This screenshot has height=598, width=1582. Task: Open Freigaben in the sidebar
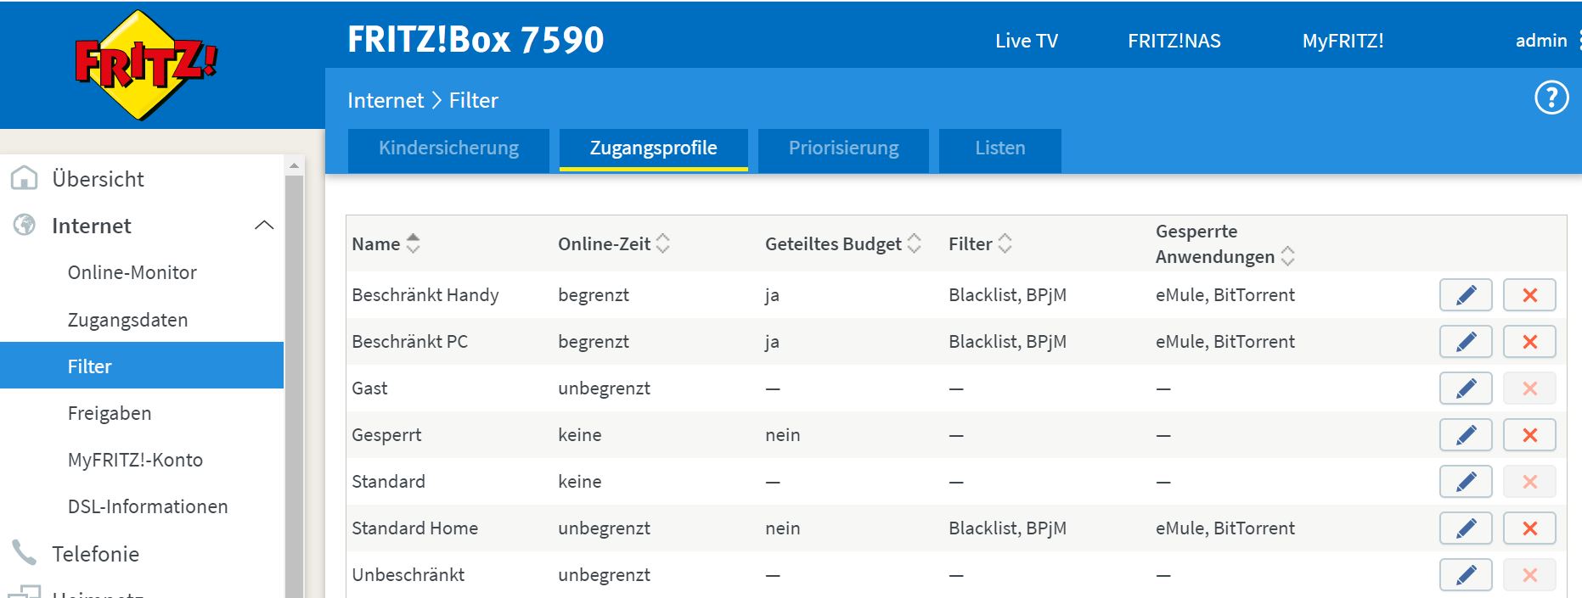(x=110, y=413)
